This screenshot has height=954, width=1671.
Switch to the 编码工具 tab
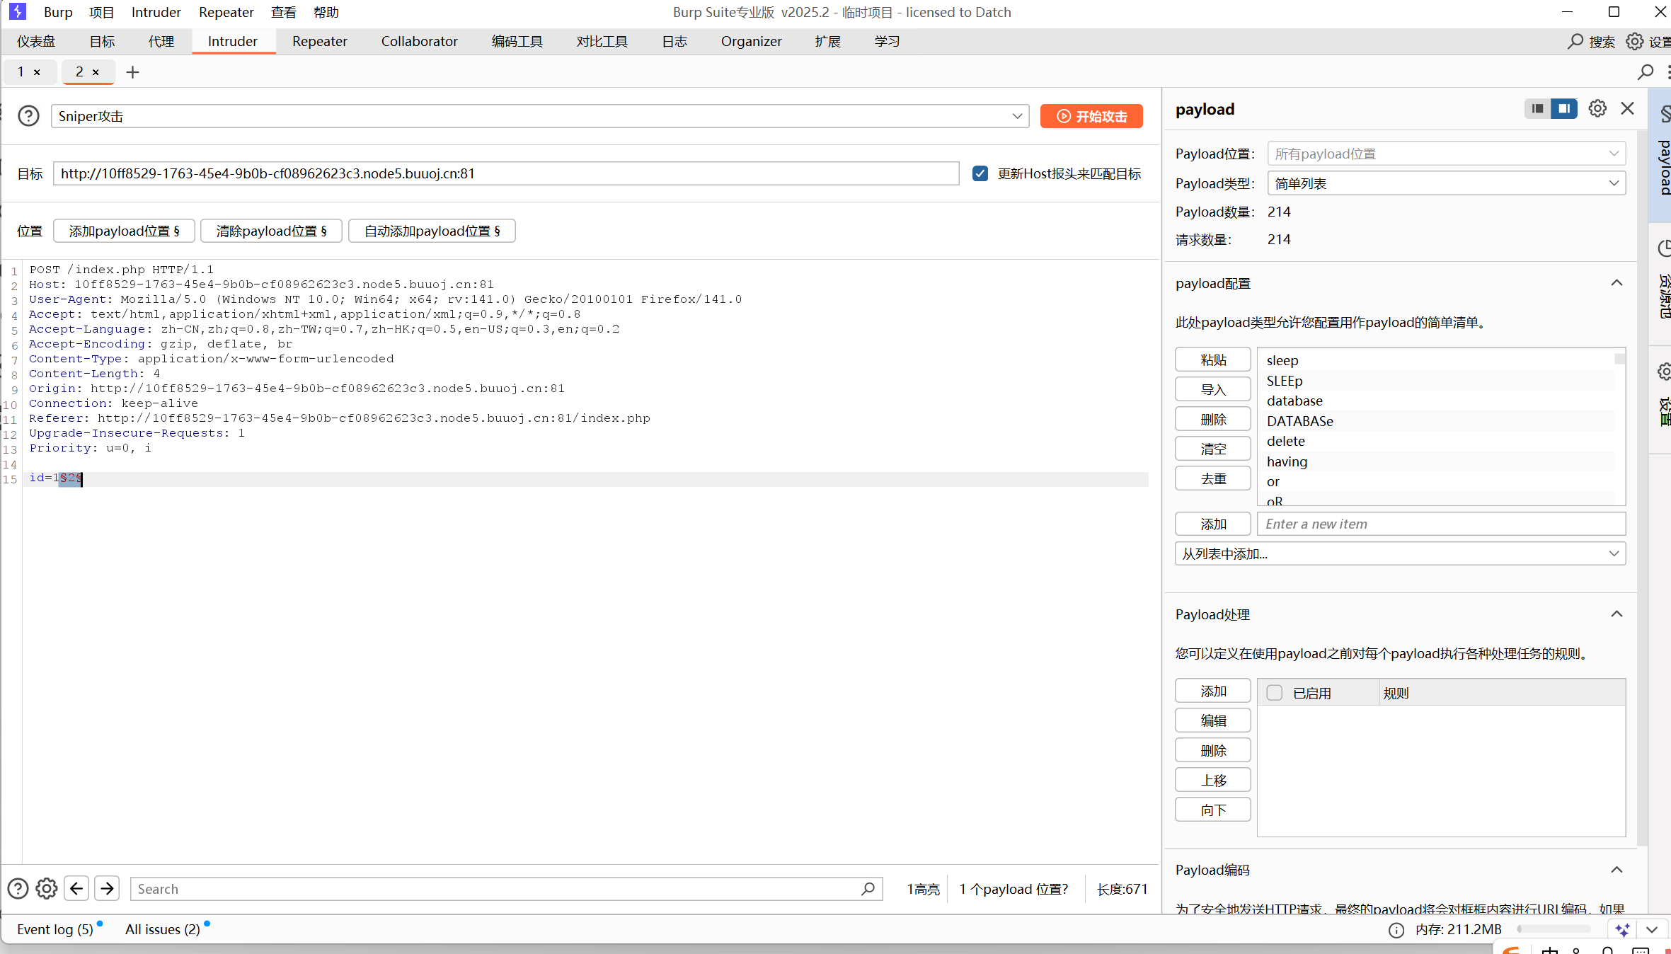coord(517,42)
